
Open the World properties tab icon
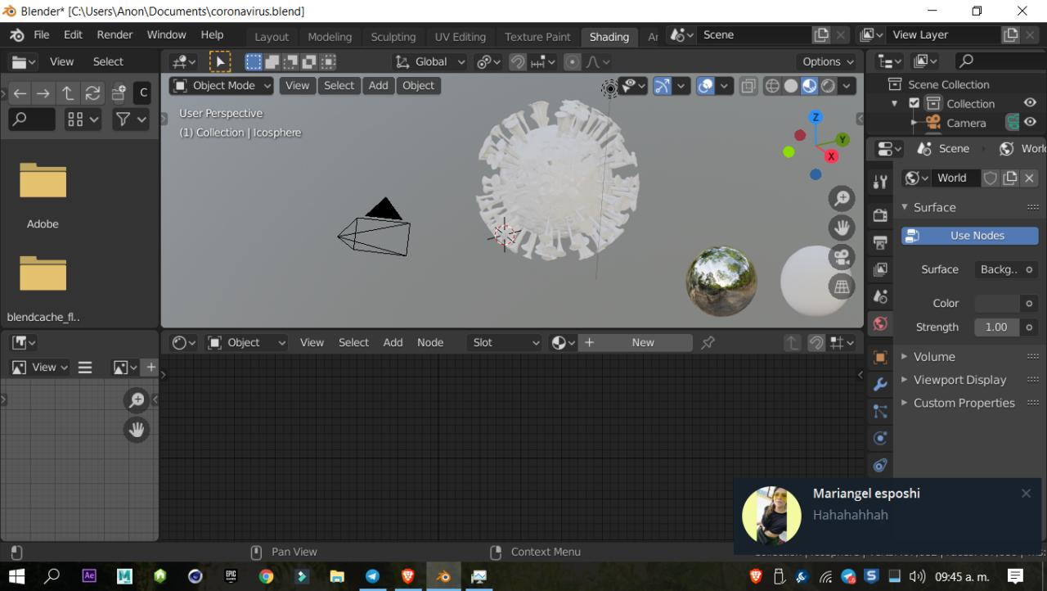(880, 323)
